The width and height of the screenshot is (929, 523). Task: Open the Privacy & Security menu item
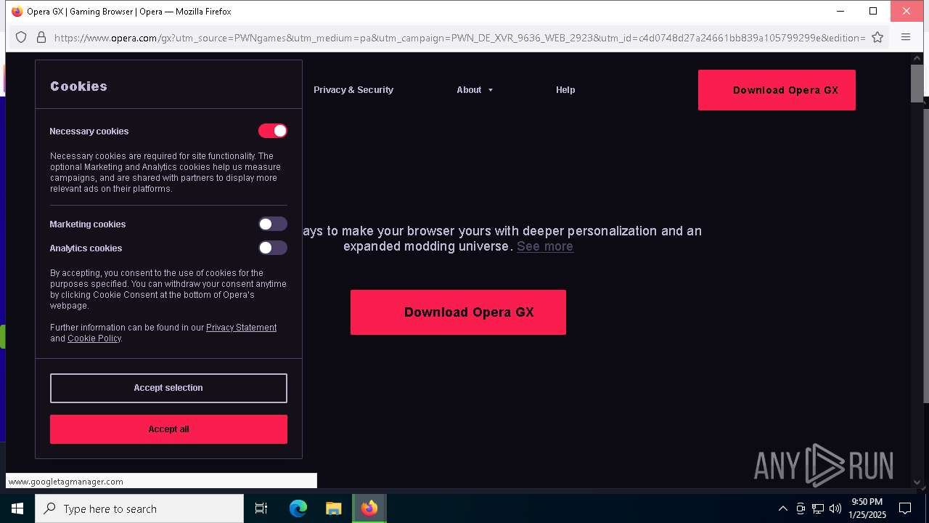point(353,90)
